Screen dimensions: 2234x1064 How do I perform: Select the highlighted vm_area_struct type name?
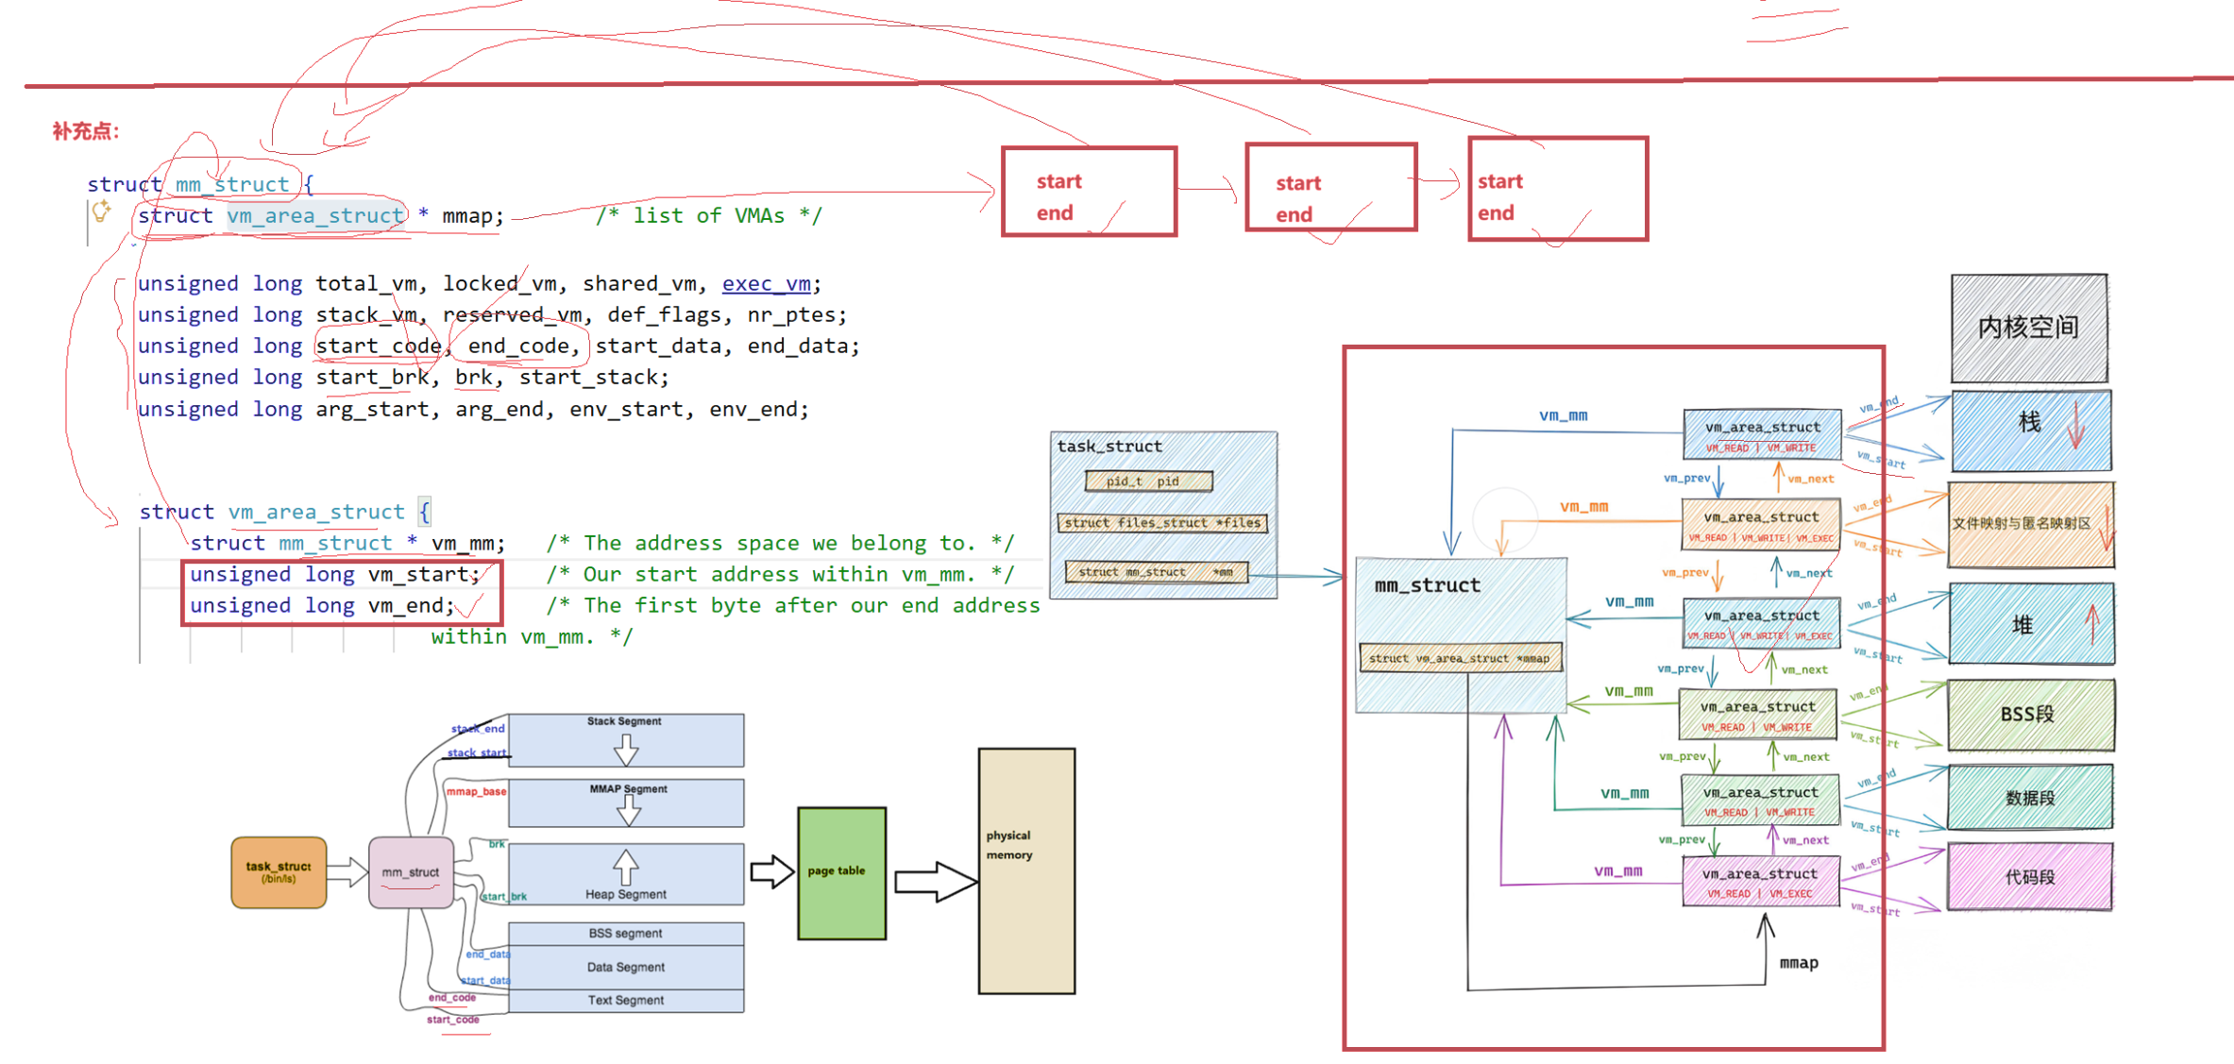click(x=315, y=216)
